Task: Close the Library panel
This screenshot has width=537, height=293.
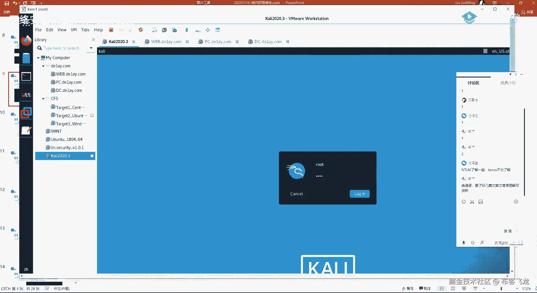Action: tap(94, 40)
